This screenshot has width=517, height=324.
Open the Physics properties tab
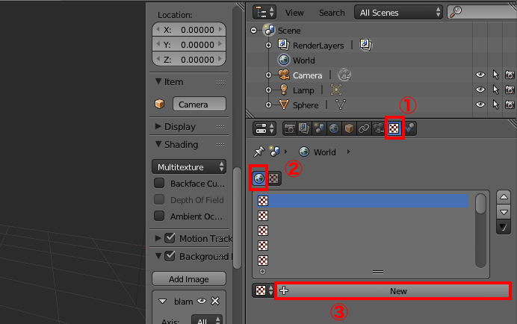coord(409,128)
